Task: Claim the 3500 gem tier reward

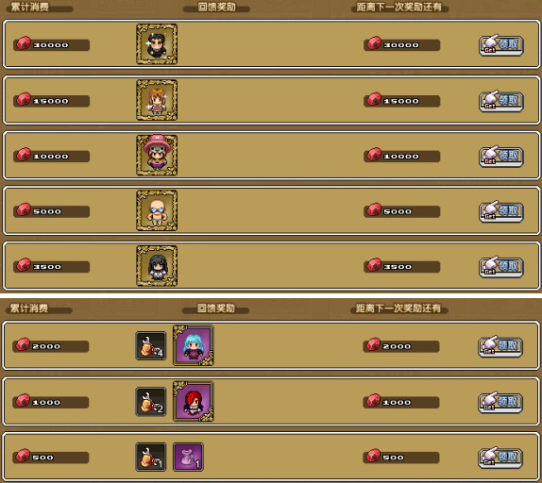Action: [500, 267]
